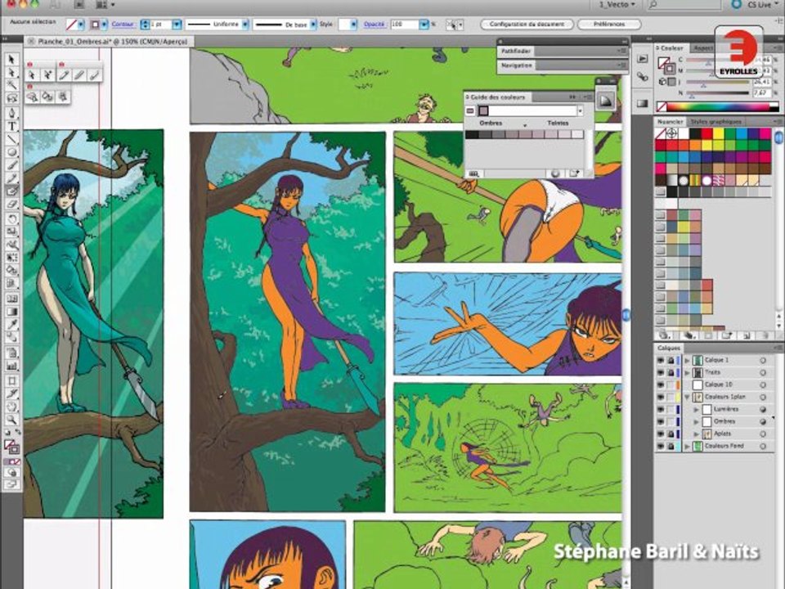Hide the Traits layer
This screenshot has height=589, width=785.
tap(661, 373)
